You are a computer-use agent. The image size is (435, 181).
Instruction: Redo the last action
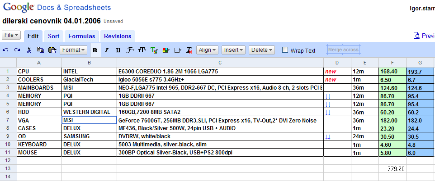[17, 50]
